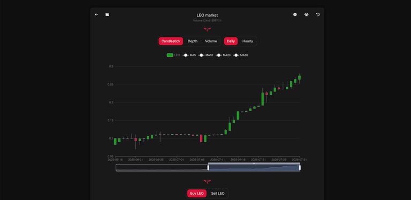The height and width of the screenshot is (200, 411).
Task: Click the red logo below the chart
Action: tap(207, 181)
